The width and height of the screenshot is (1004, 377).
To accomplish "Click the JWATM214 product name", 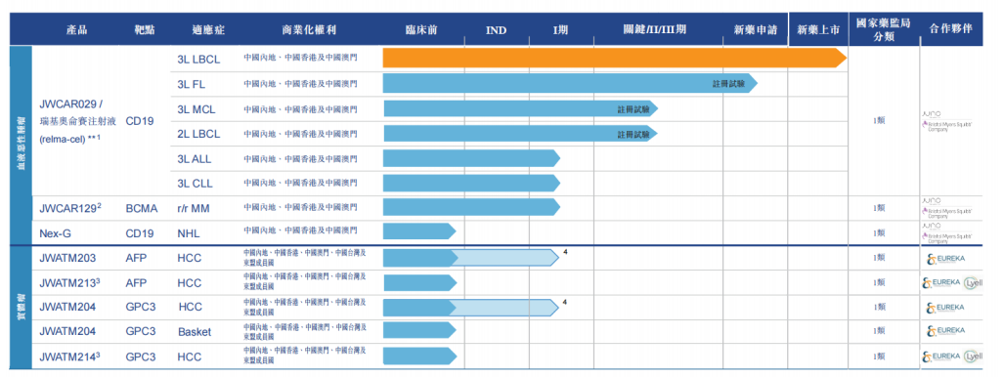I will (69, 356).
